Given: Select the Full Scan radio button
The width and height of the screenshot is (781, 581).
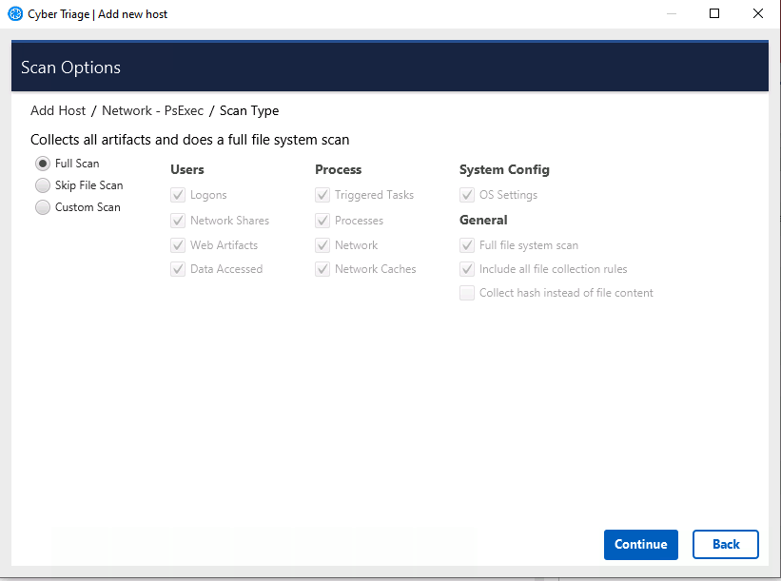Looking at the screenshot, I should coord(43,164).
